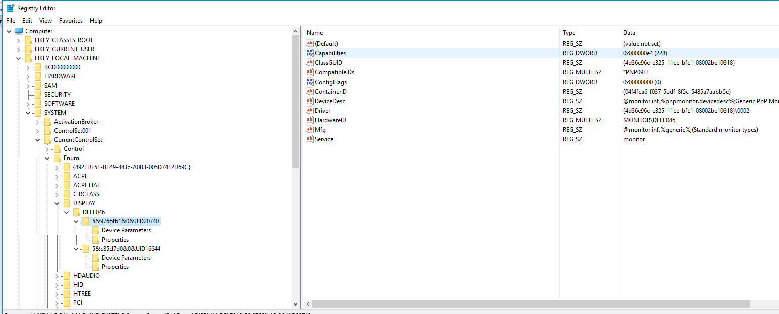
Task: Click the tree pane scroll up arrow
Action: (x=296, y=31)
